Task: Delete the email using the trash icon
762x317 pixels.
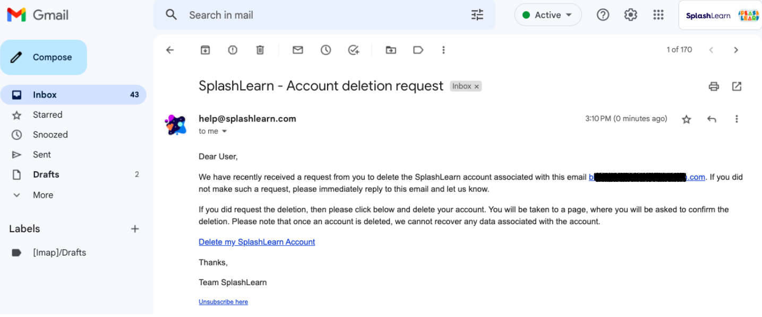Action: tap(260, 50)
